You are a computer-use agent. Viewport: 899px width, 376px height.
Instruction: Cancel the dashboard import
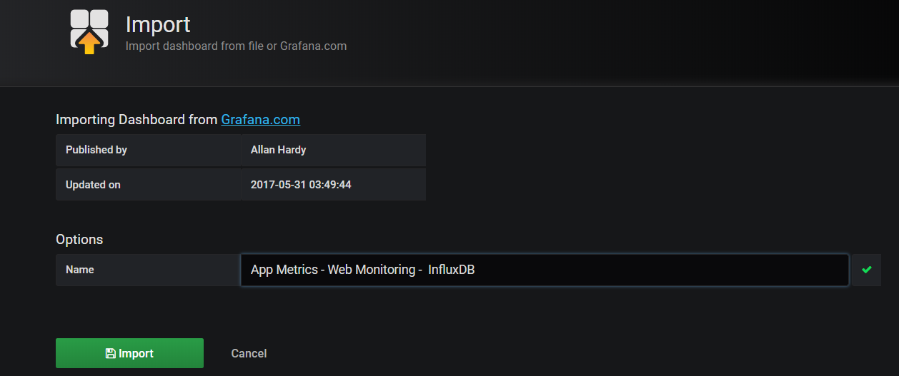coord(249,353)
